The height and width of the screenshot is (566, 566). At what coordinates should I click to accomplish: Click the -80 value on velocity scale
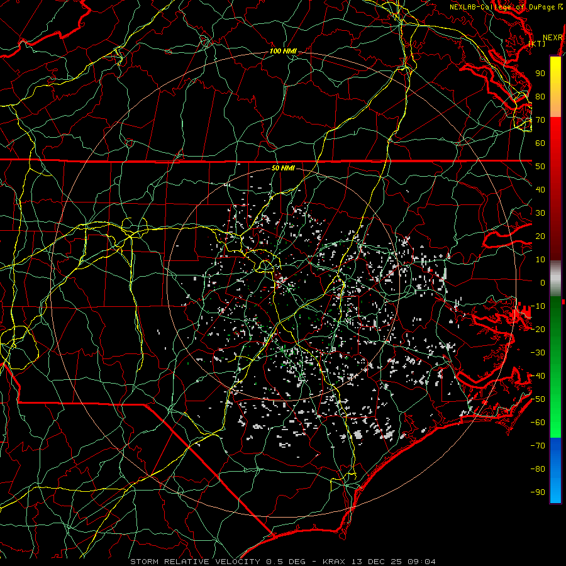click(x=538, y=469)
